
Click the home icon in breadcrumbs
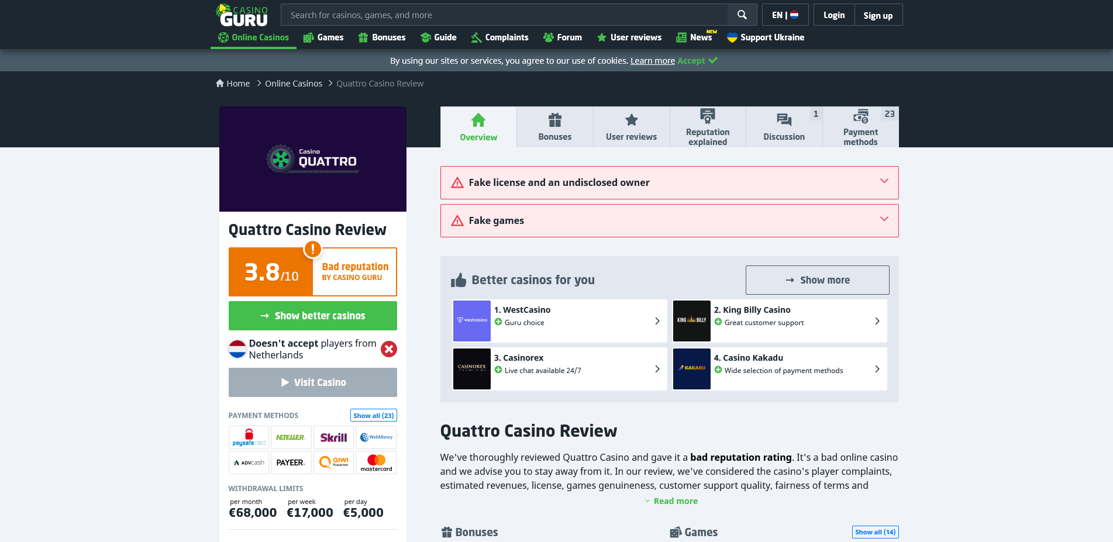[x=220, y=84]
